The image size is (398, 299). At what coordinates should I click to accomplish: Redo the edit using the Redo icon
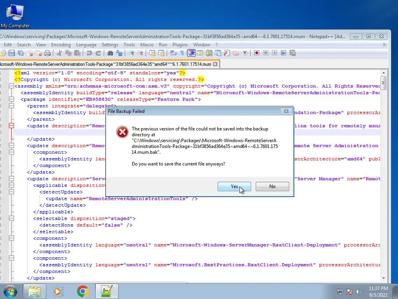(x=98, y=53)
